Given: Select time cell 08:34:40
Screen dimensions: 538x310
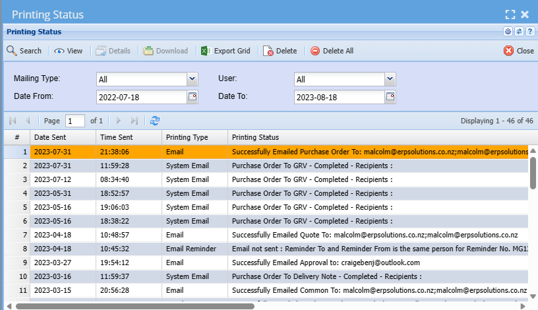Looking at the screenshot, I should [129, 179].
